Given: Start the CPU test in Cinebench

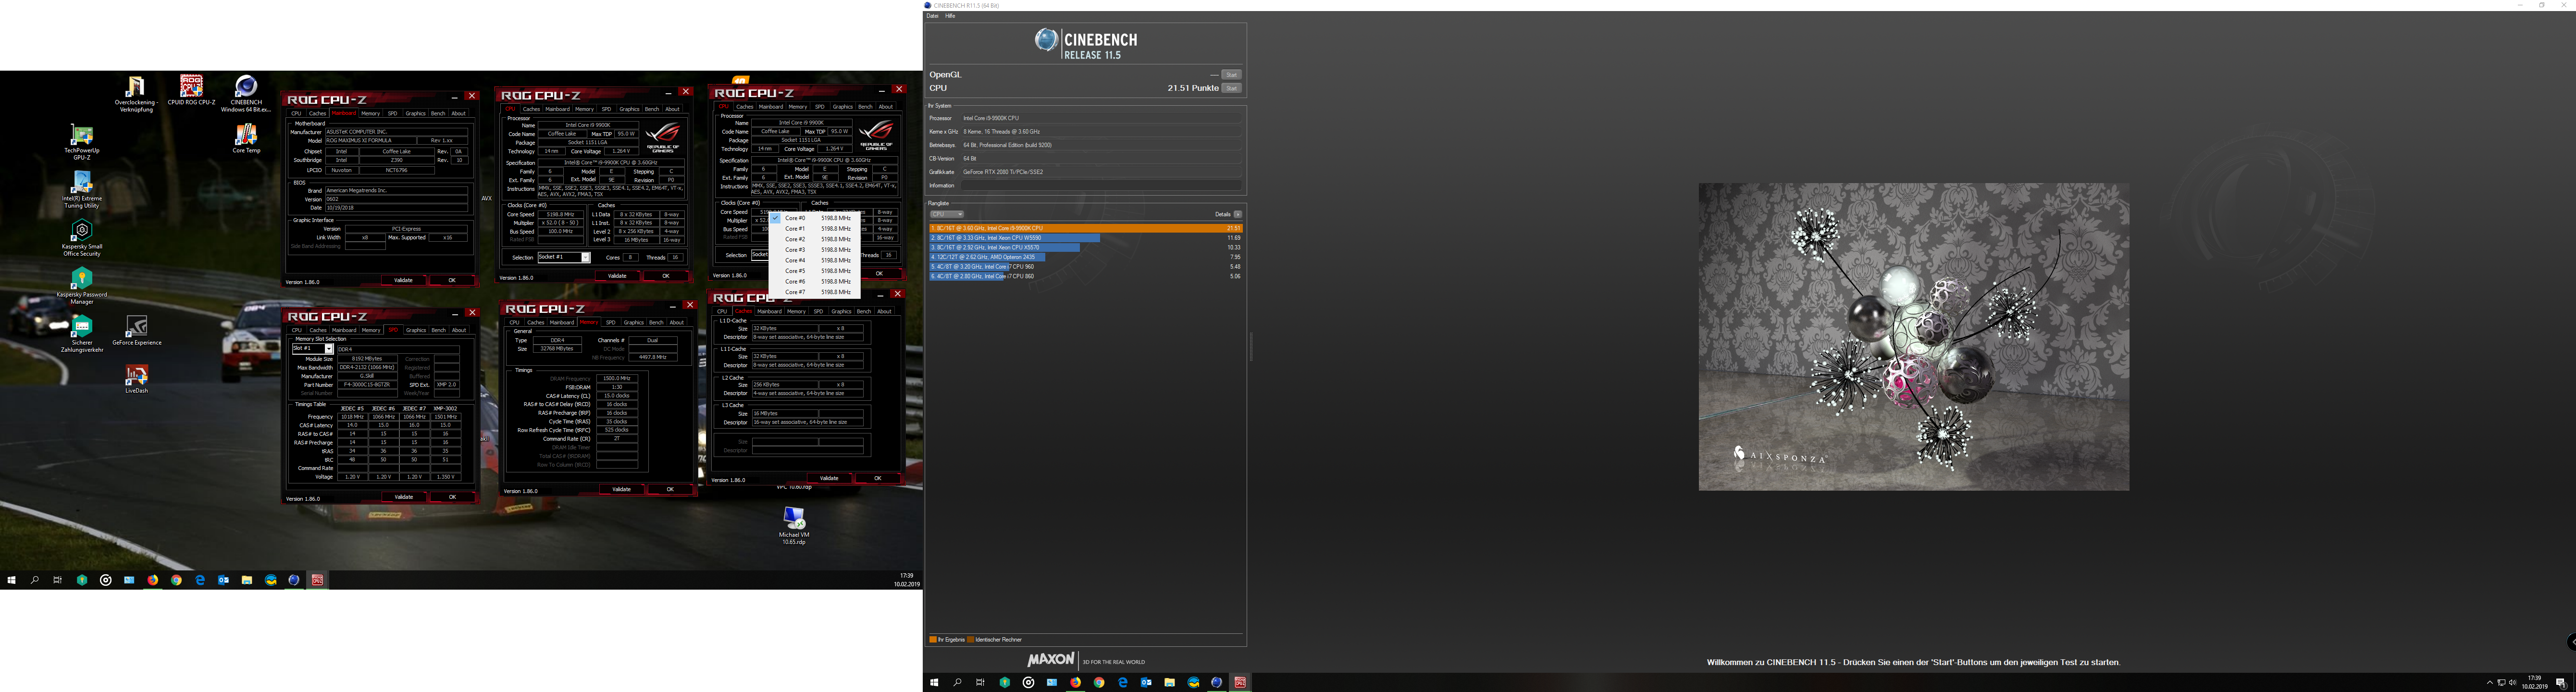Looking at the screenshot, I should [1231, 88].
